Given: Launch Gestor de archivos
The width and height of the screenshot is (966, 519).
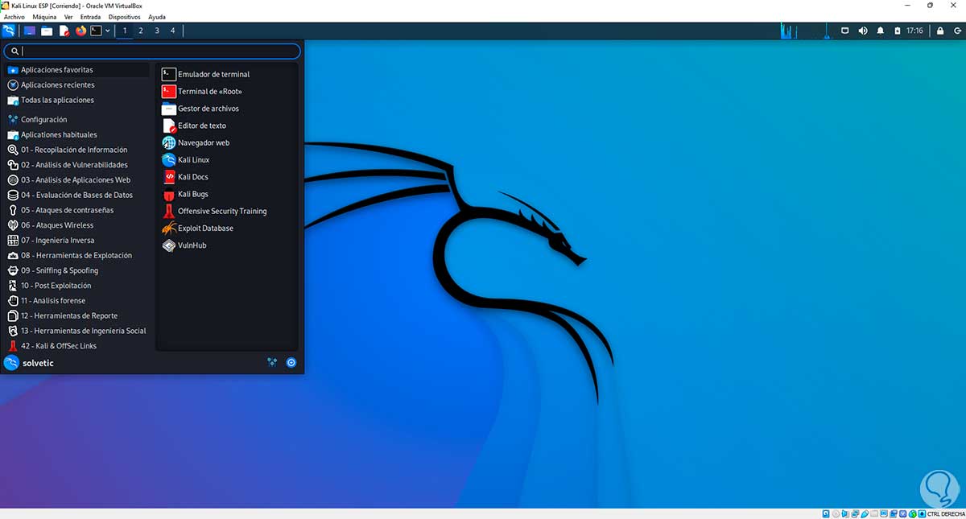Looking at the screenshot, I should [x=228, y=109].
